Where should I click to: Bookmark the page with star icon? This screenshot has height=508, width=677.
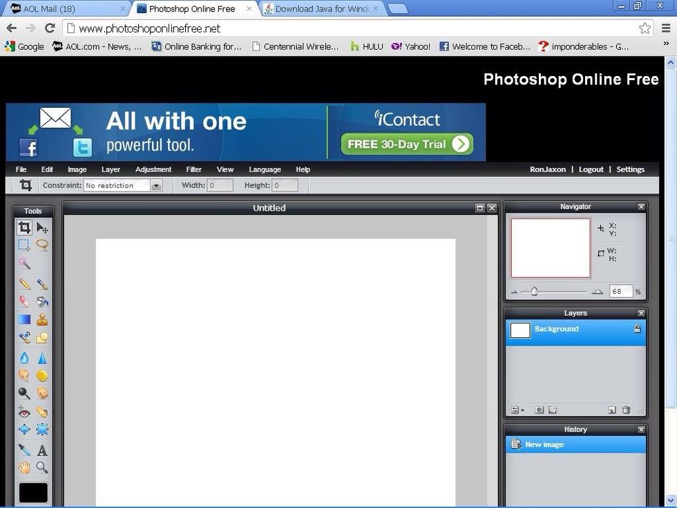coord(645,28)
